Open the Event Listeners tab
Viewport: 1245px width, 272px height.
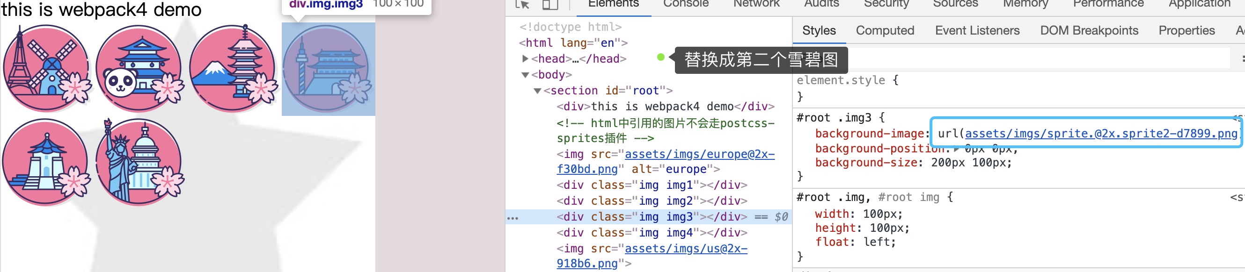pos(977,30)
